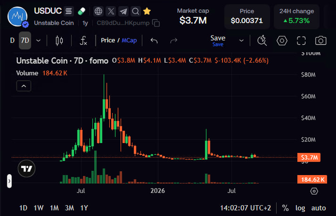This screenshot has width=336, height=216.
Task: Collapse the indicator legend with the up chevron
Action: click(24, 86)
